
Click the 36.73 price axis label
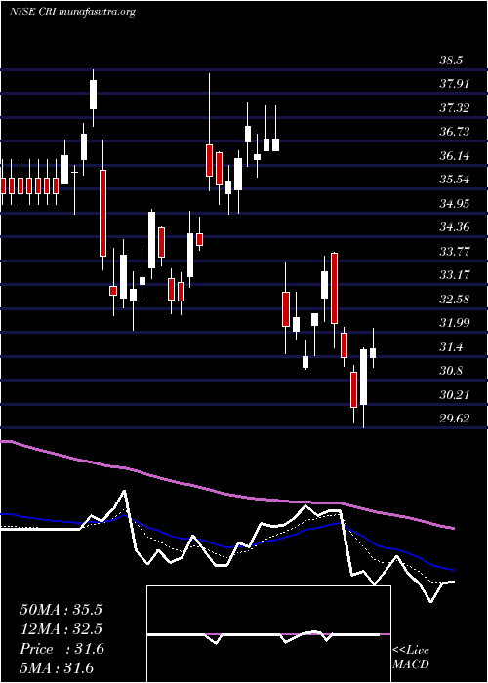tap(455, 132)
